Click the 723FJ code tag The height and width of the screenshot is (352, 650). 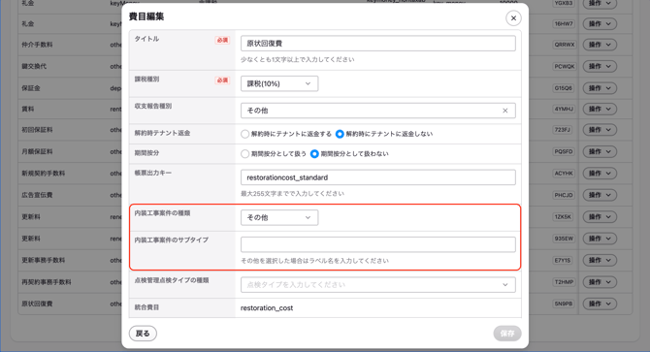[x=563, y=130]
